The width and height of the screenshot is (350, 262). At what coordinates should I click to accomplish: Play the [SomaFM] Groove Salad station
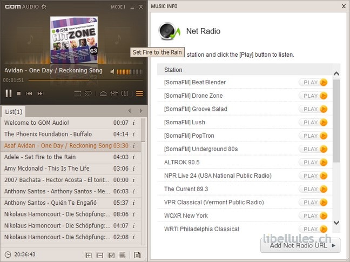(x=313, y=109)
